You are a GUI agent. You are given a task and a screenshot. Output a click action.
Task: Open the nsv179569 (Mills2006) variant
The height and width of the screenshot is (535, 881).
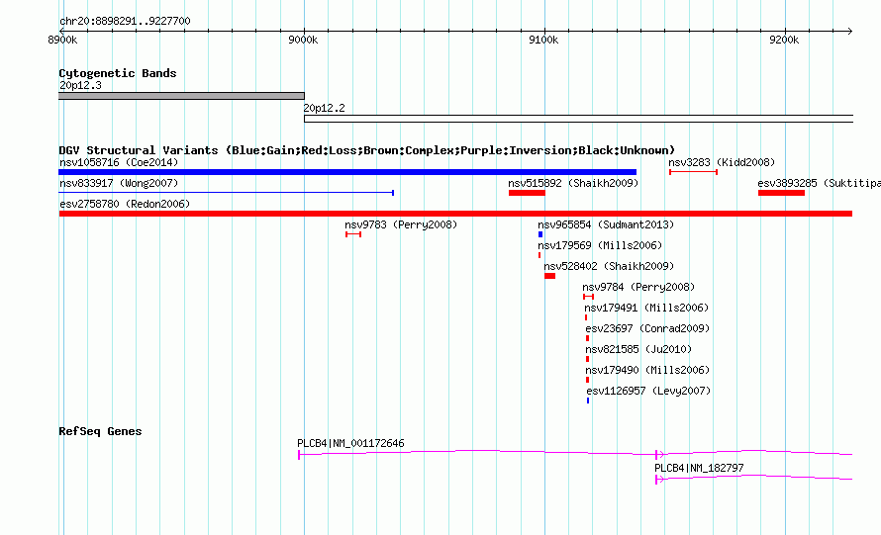click(x=600, y=245)
